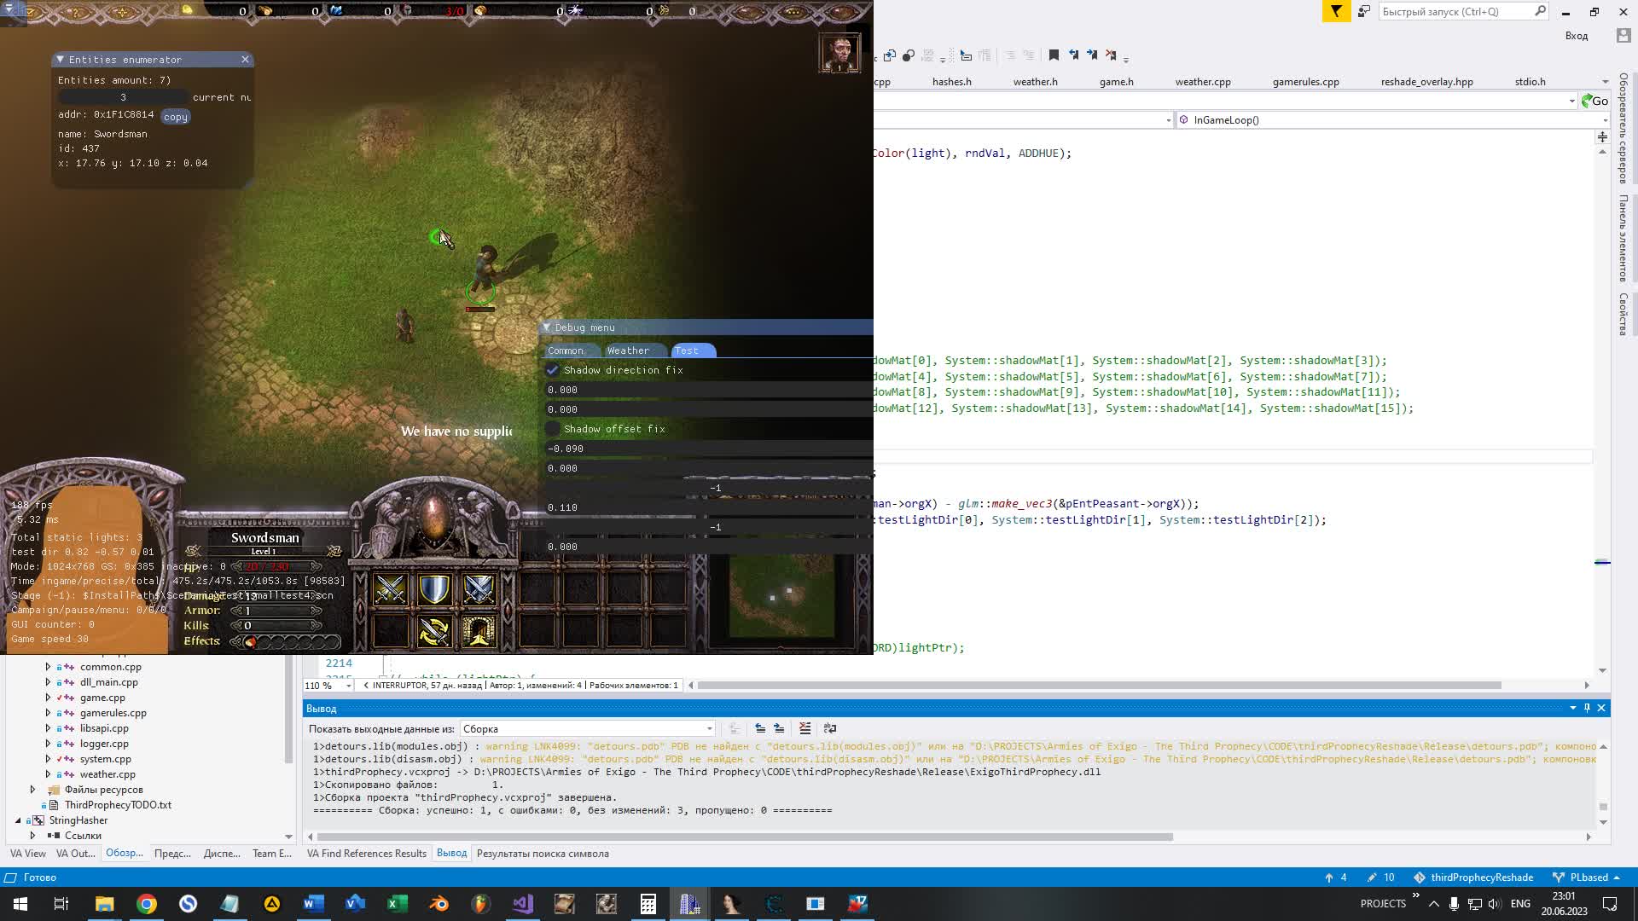Click the -0.090 shadow offset slider
This screenshot has width=1638, height=921.
click(x=708, y=449)
